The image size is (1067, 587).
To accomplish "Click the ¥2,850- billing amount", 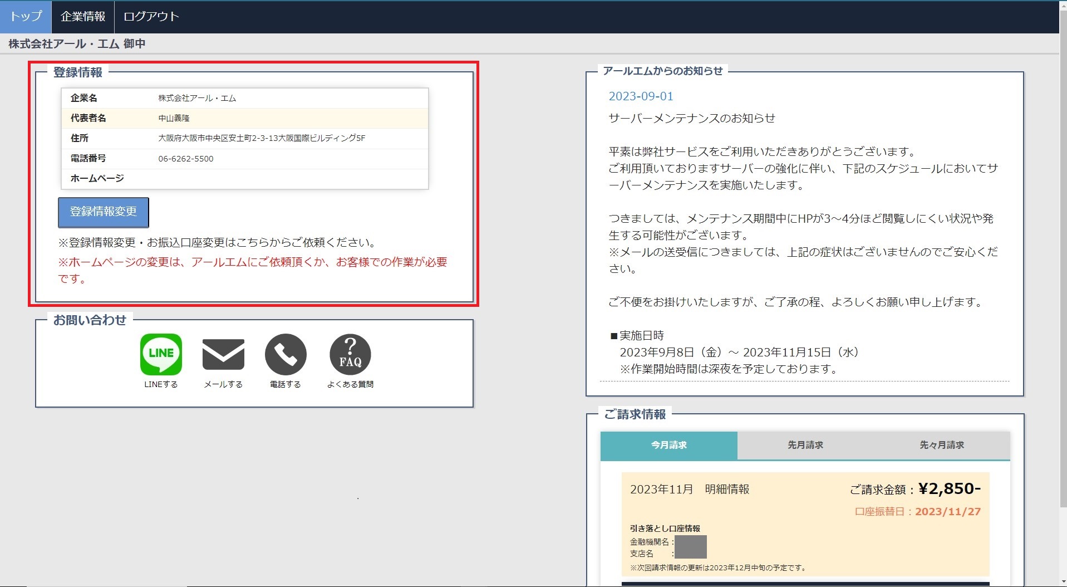I will coord(949,489).
